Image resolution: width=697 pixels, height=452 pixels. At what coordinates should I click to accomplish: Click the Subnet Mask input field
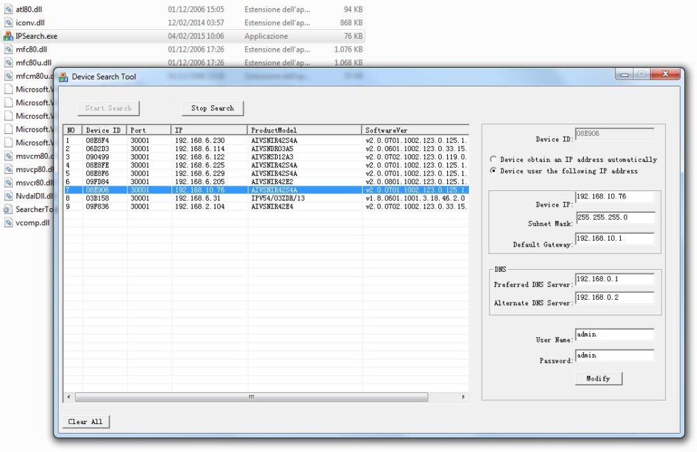614,218
